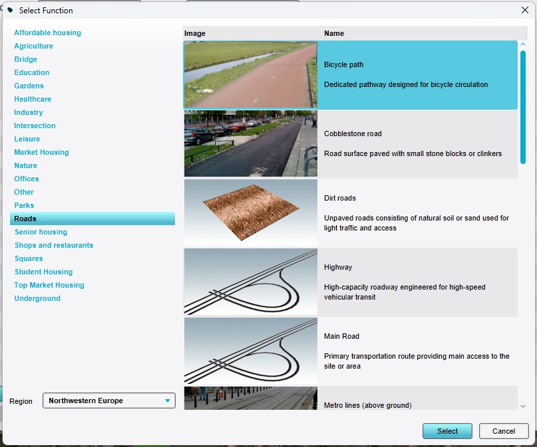Click the app icon in dialog title bar
The height and width of the screenshot is (447, 537).
[10, 10]
